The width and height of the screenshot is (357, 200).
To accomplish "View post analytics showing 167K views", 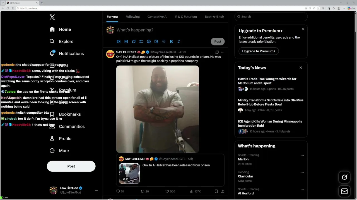I will (195, 191).
